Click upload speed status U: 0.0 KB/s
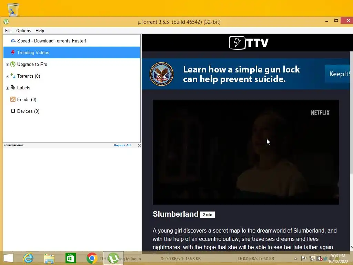The width and height of the screenshot is (353, 265). [x=256, y=259]
